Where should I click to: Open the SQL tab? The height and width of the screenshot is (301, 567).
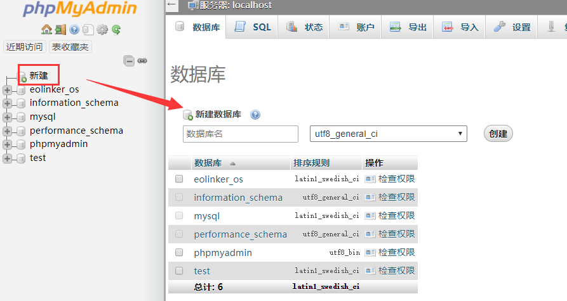tap(252, 27)
